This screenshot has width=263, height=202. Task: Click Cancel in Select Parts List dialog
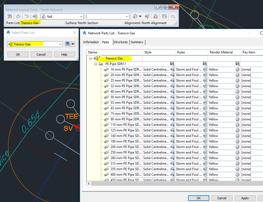pyautogui.click(x=41, y=55)
